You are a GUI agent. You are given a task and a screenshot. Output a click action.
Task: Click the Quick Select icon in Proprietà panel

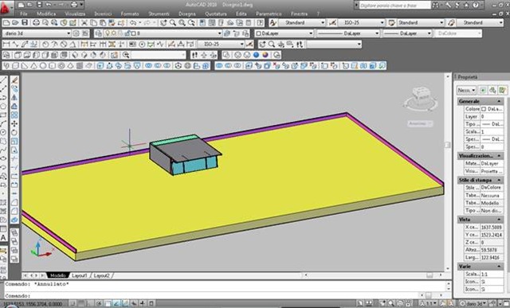[x=502, y=90]
